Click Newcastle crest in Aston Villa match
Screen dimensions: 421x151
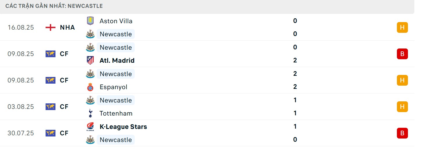(x=90, y=34)
